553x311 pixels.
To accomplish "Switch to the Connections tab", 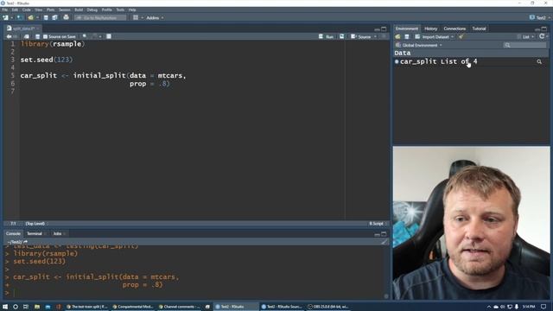I will pyautogui.click(x=454, y=29).
